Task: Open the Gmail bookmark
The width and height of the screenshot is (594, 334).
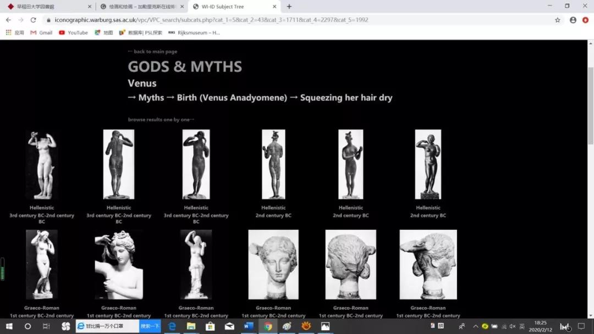Action: [x=41, y=32]
